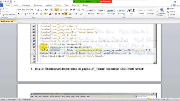Click lightbulb hint icon in code gutter
Image resolution: width=180 pixels, height=101 pixels.
(34, 50)
